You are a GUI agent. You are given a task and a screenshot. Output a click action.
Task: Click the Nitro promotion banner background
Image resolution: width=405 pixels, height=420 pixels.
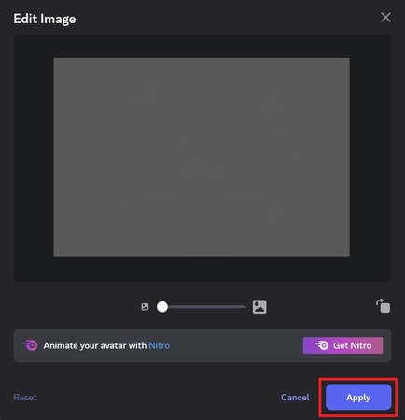236,345
